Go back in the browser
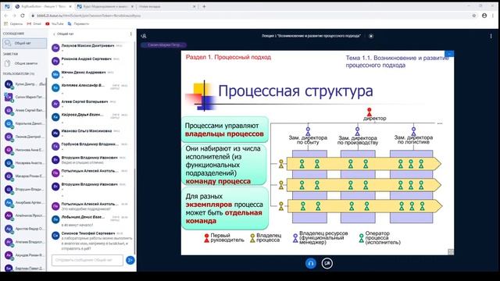Image resolution: width=500 pixels, height=281 pixels. pyautogui.click(x=5, y=16)
